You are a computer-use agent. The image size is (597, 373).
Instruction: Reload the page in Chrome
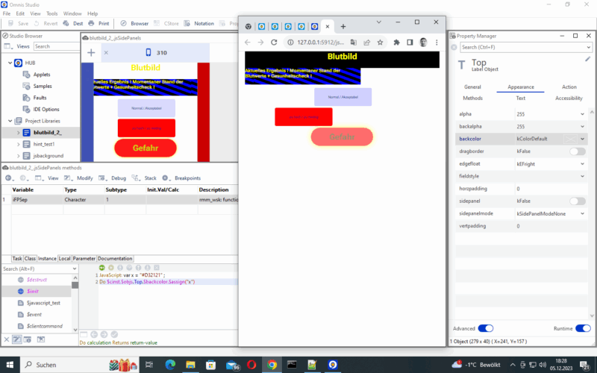coord(274,43)
